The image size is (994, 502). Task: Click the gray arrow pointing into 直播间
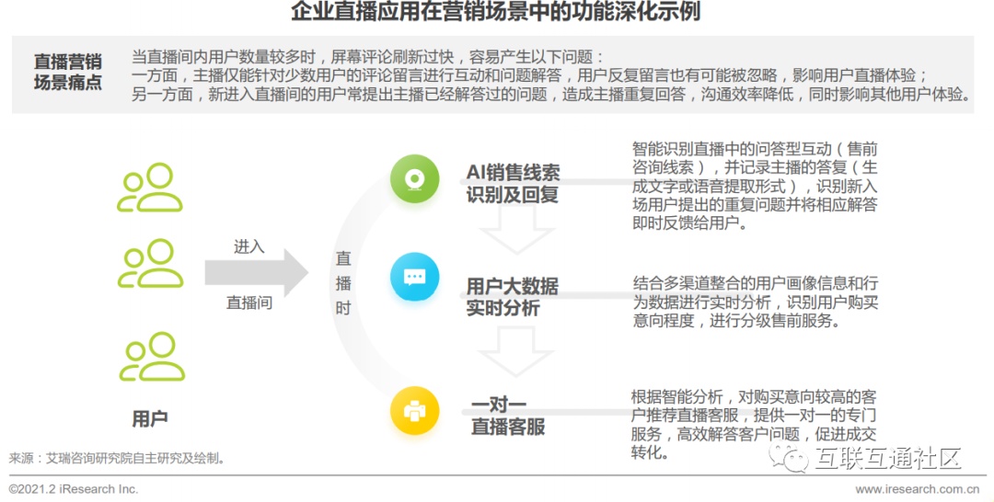point(256,273)
